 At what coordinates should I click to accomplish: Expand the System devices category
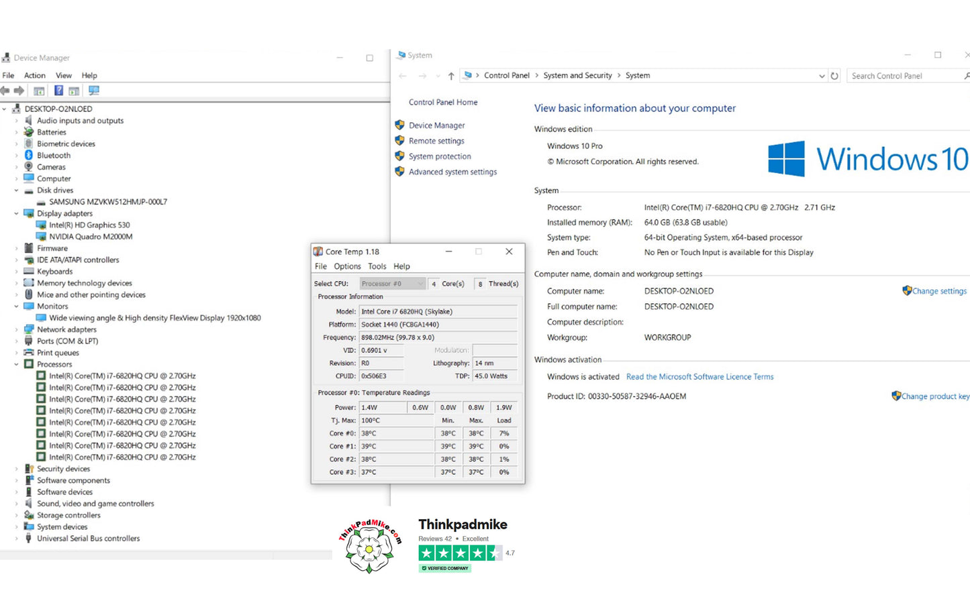click(x=16, y=527)
